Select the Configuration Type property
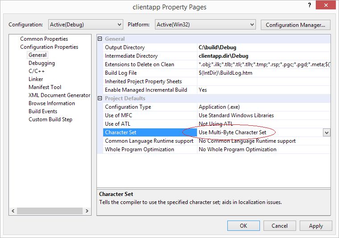This screenshot has width=339, height=238. click(x=150, y=107)
